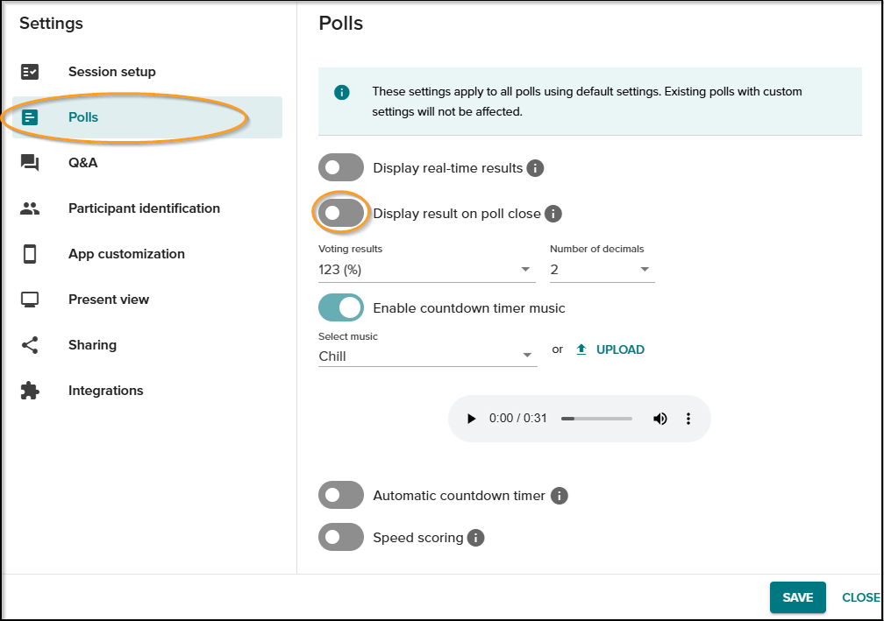The image size is (884, 621).
Task: Open the Voting results dropdown
Action: click(x=426, y=270)
